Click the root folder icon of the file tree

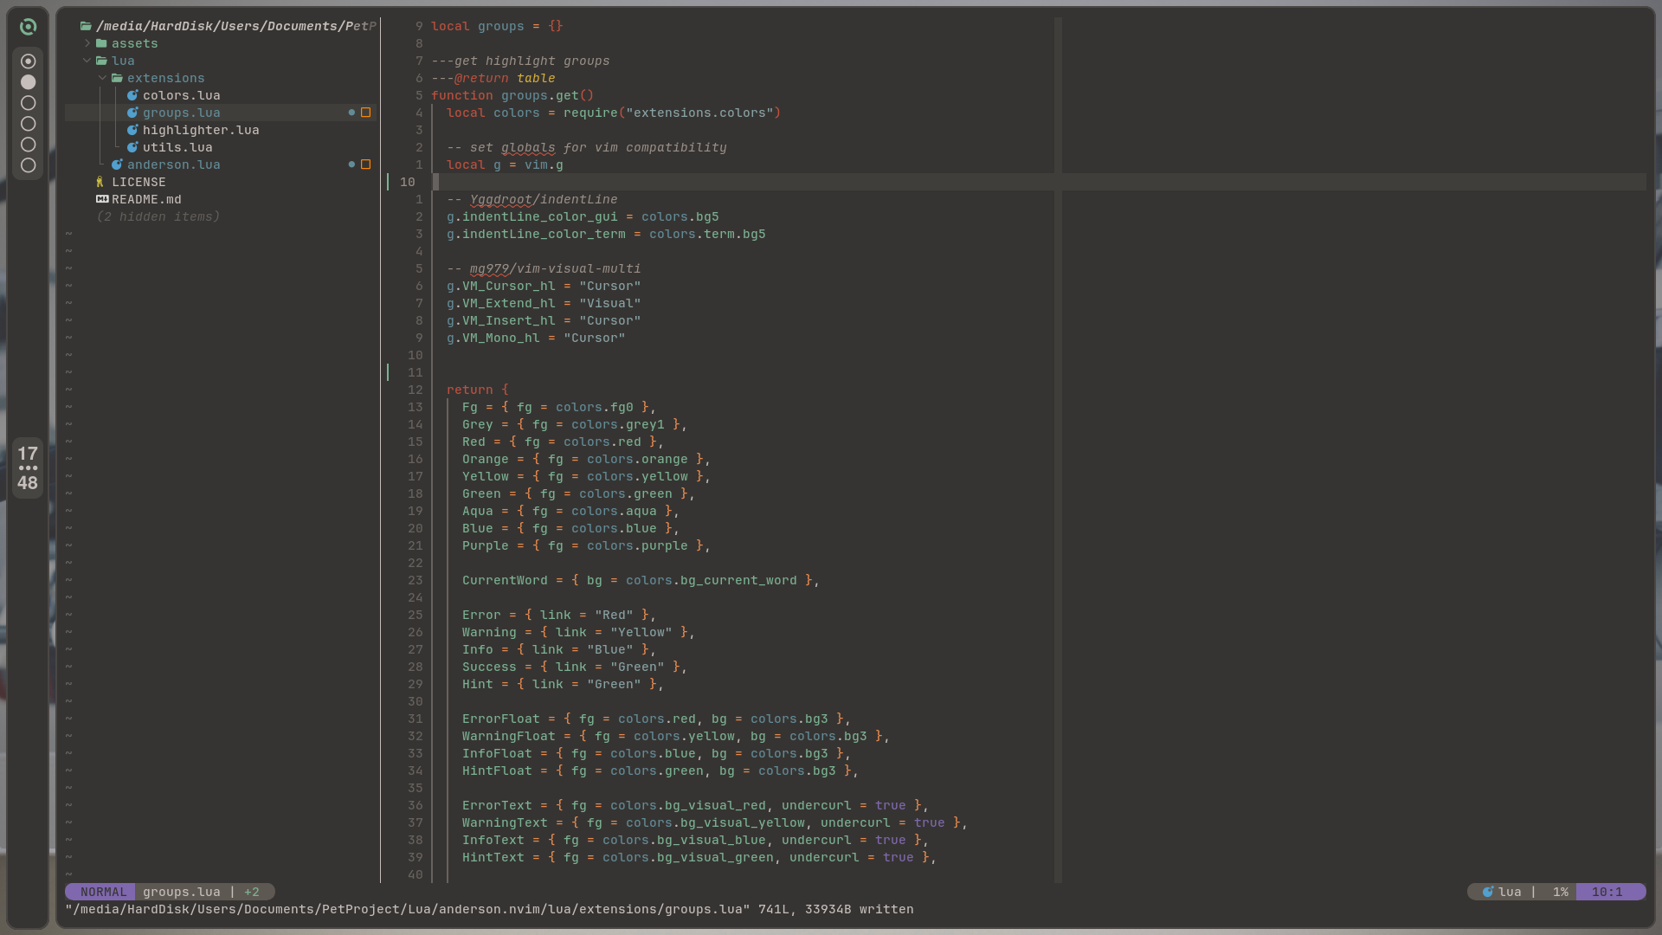tap(86, 26)
